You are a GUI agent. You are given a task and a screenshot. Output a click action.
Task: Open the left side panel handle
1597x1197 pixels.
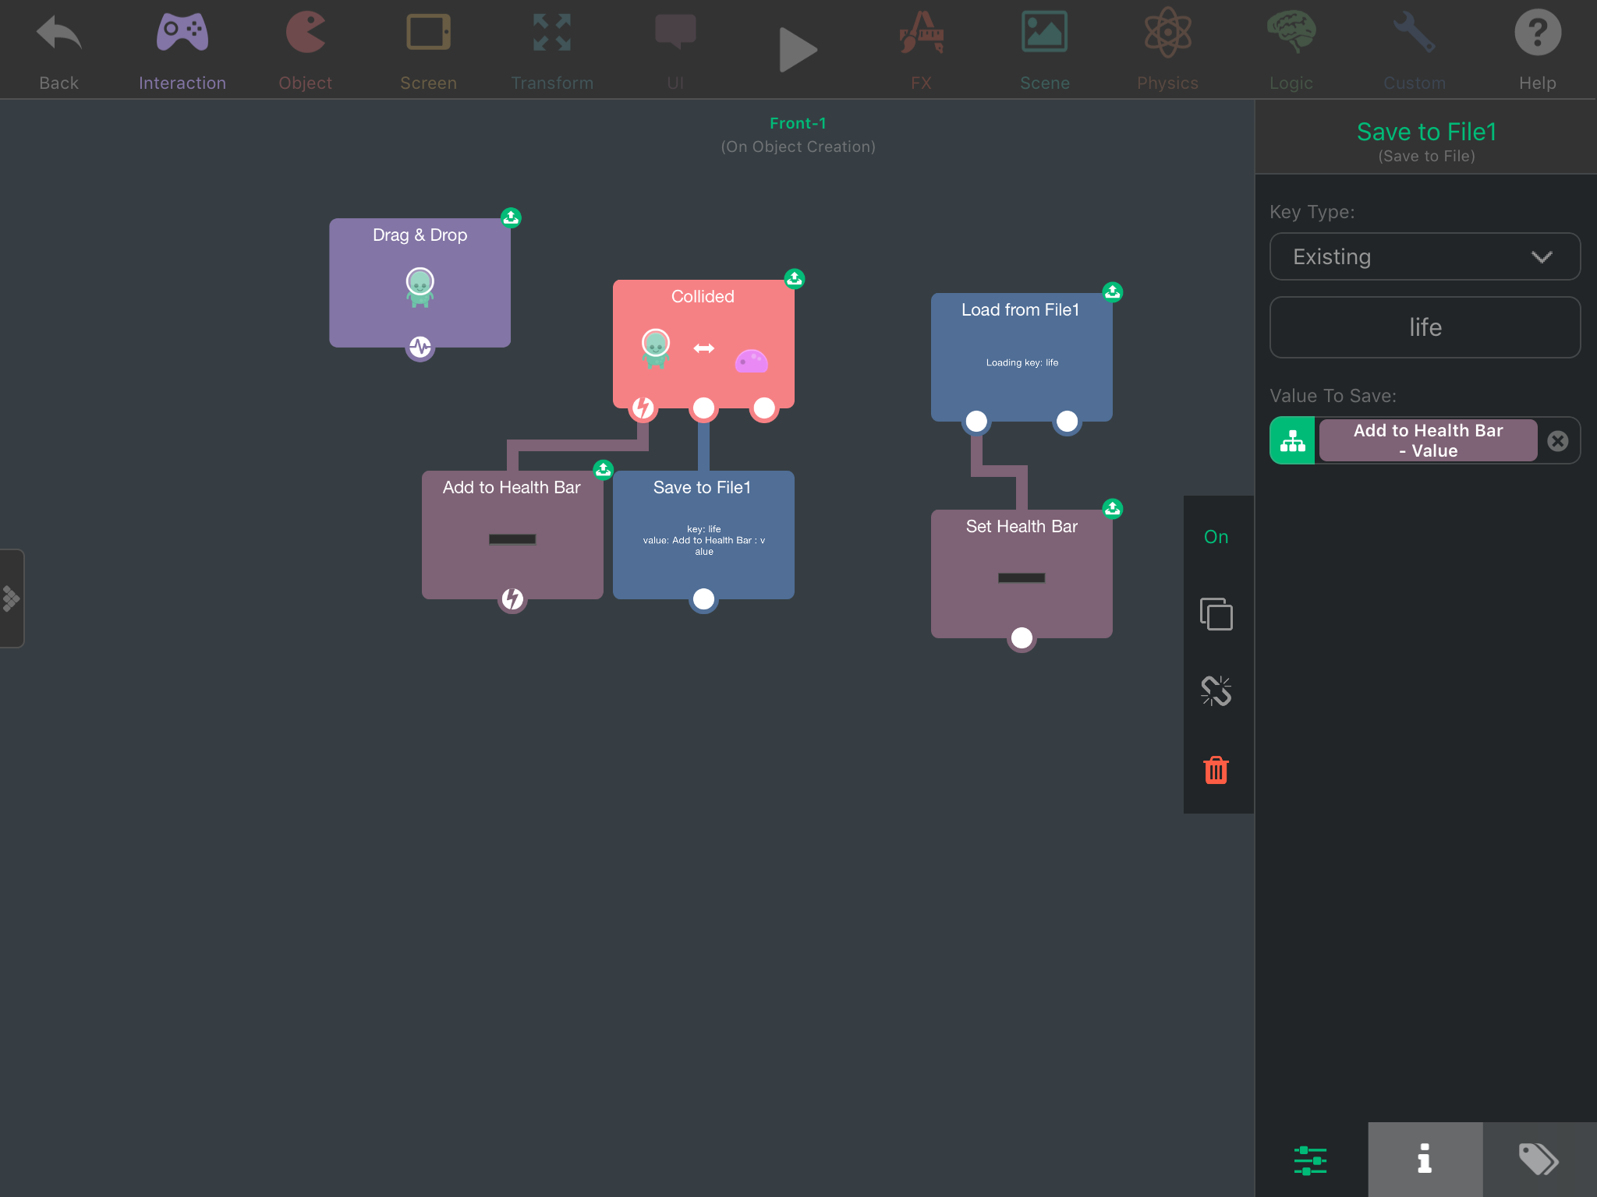12,598
